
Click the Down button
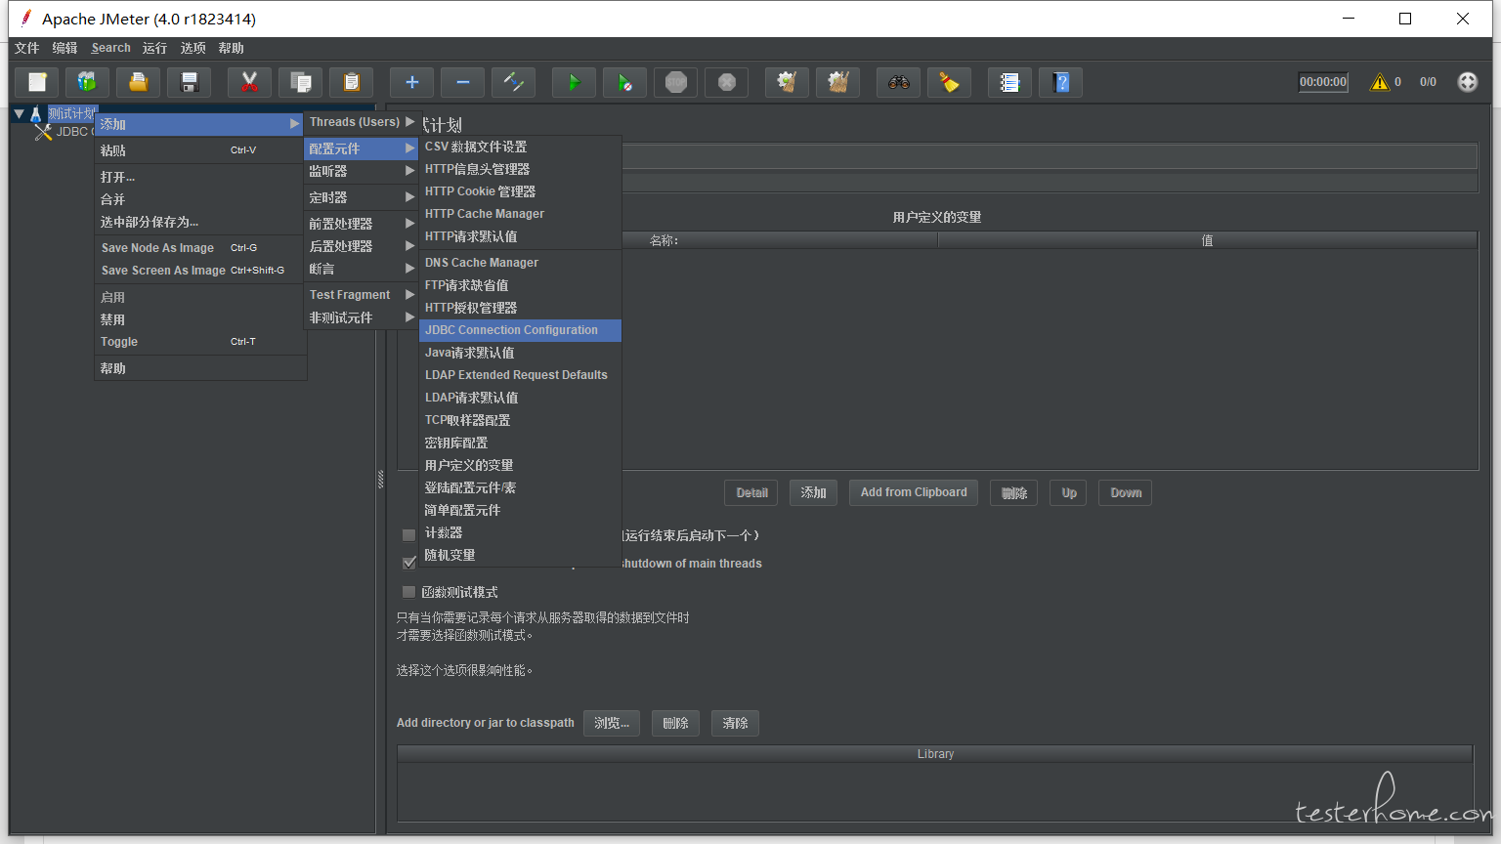point(1126,492)
